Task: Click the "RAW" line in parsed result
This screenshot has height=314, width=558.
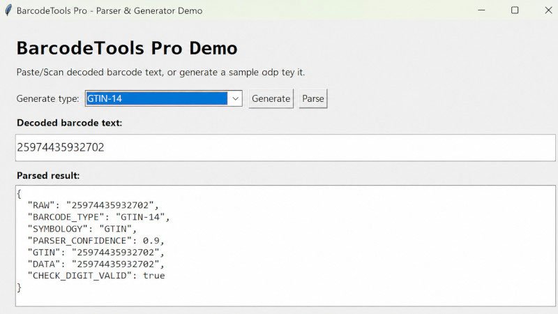Action: click(x=93, y=205)
